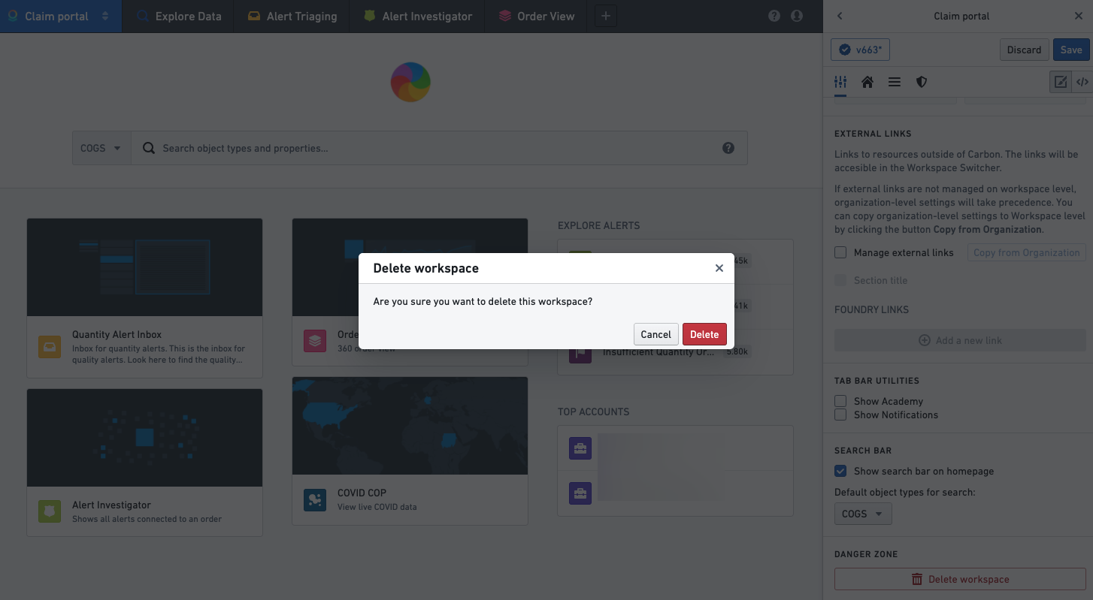Switch to the visual editor icon
Image resolution: width=1093 pixels, height=600 pixels.
pyautogui.click(x=1061, y=82)
